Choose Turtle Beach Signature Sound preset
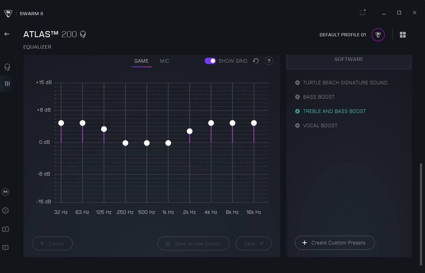Viewport: 425px width, 273px height. 345,83
